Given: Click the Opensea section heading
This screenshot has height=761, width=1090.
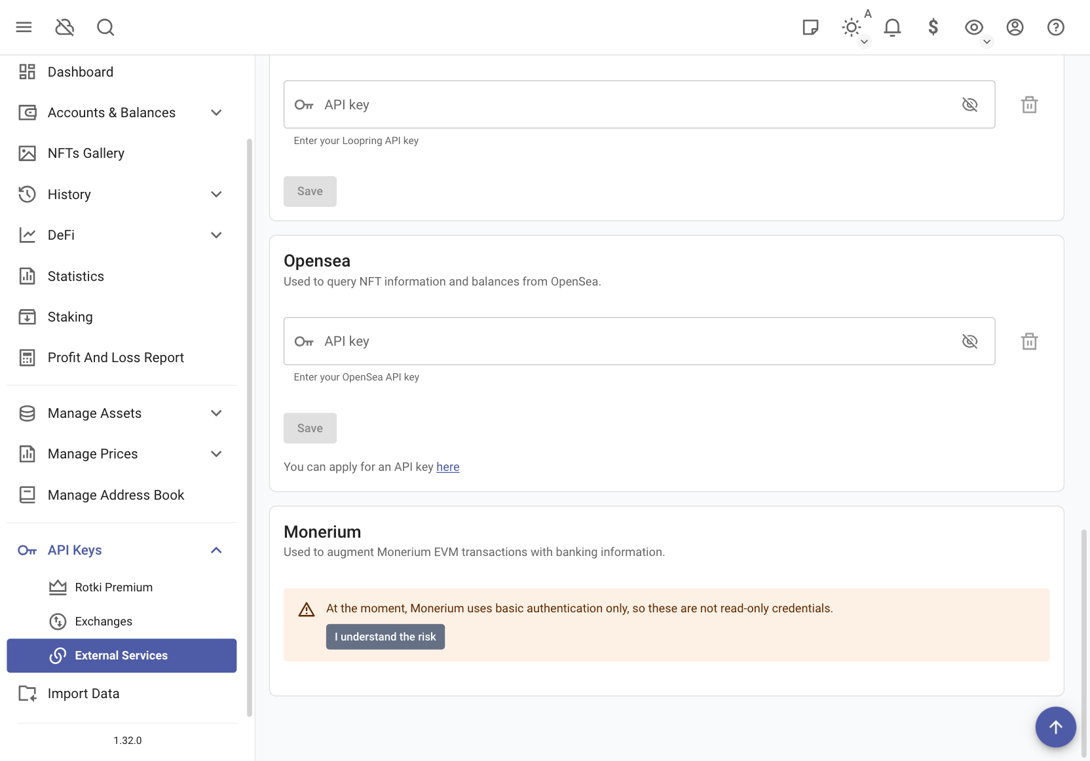Looking at the screenshot, I should [317, 261].
